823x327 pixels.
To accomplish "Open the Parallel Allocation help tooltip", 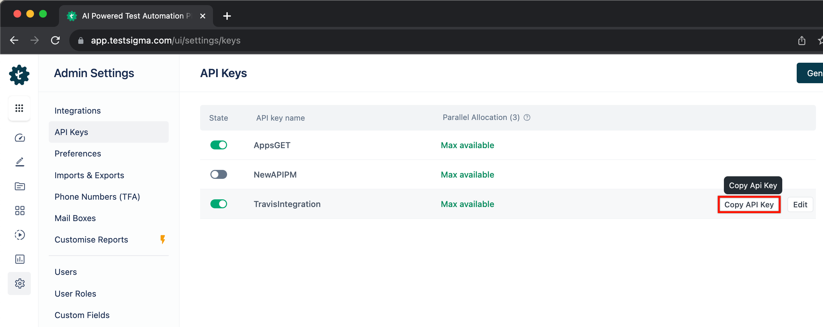I will [527, 117].
